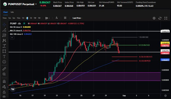Screen dimensions: 171x99
Task: Click the 24h Turnover value 93.03
Action: [x=119, y=6]
